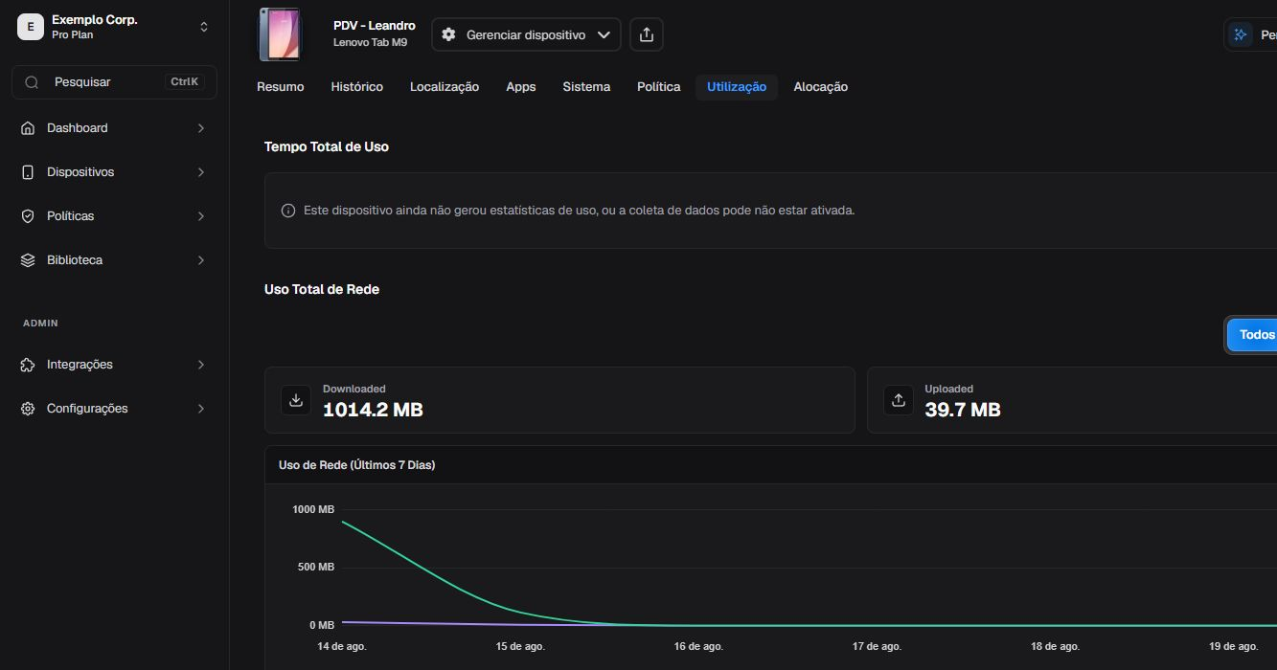Open the workspace switcher chevrons
Viewport: 1277px width, 670px height.
(204, 27)
